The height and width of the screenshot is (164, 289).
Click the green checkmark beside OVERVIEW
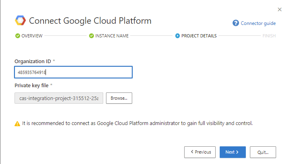(17, 36)
